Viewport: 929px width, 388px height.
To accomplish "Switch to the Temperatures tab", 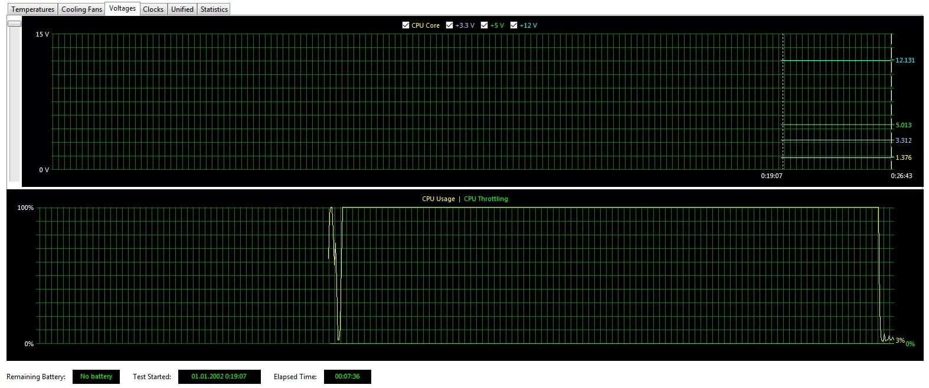I will (x=33, y=9).
